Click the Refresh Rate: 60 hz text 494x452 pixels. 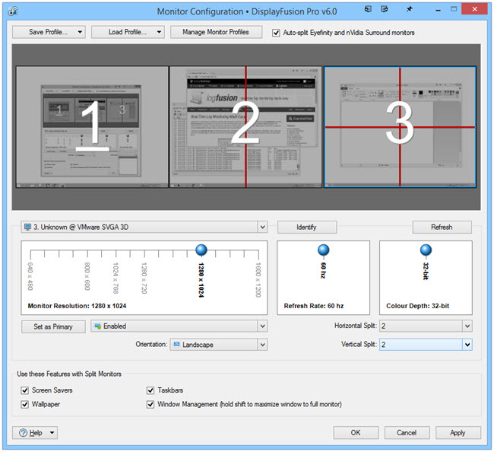tap(314, 306)
